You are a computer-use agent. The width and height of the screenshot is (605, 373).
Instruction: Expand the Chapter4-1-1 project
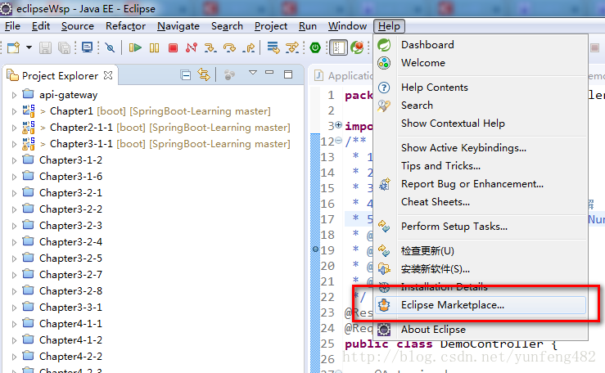(14, 324)
